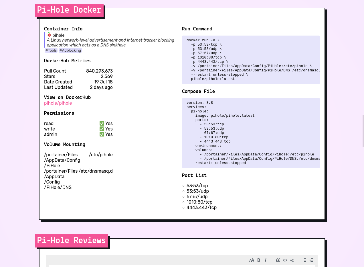Click the Compose File code block
The width and height of the screenshot is (364, 267).
coord(251,133)
